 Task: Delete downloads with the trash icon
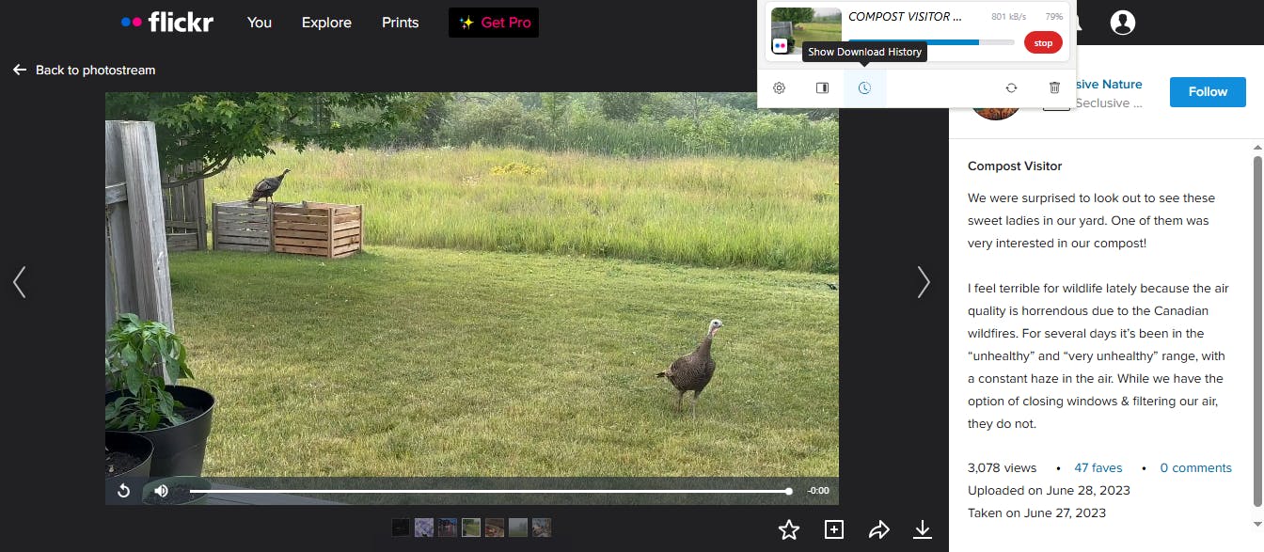click(x=1054, y=87)
